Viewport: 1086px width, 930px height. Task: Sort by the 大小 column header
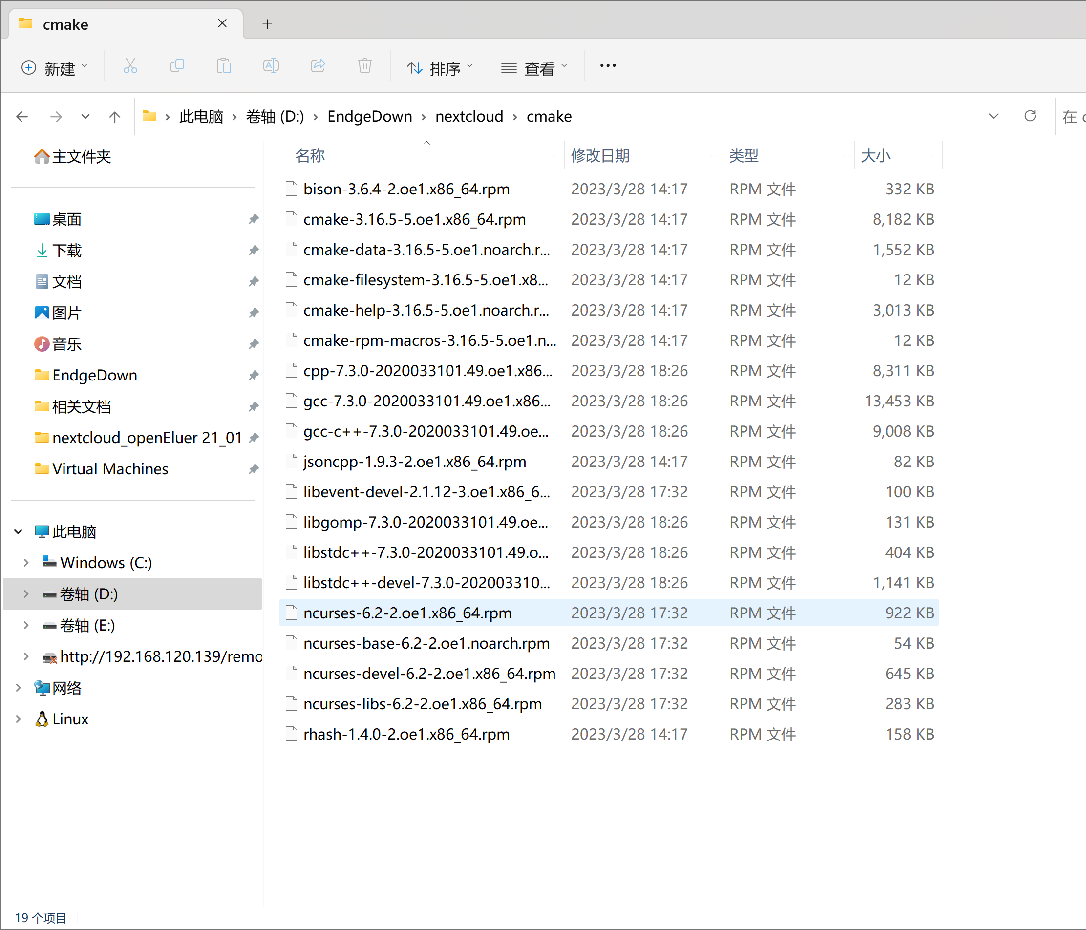(875, 156)
